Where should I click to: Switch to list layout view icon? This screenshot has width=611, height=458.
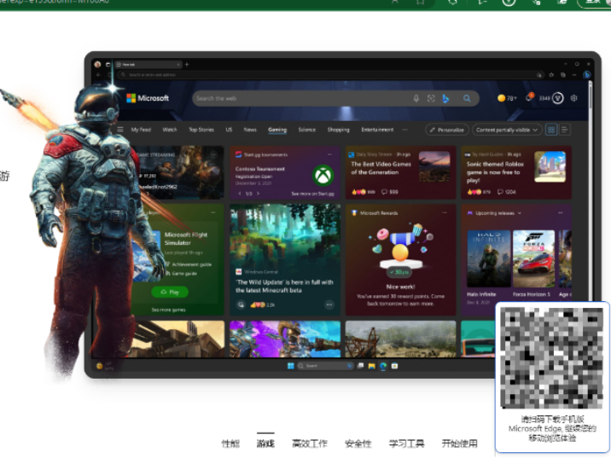click(565, 130)
